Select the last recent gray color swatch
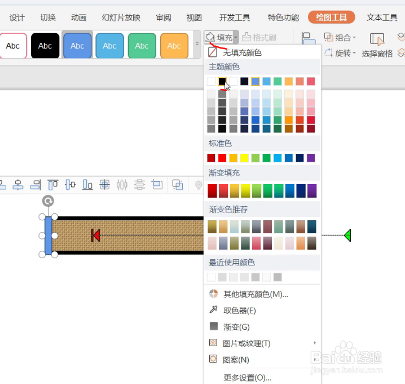Screen dimensions: 405x384 tap(278, 277)
